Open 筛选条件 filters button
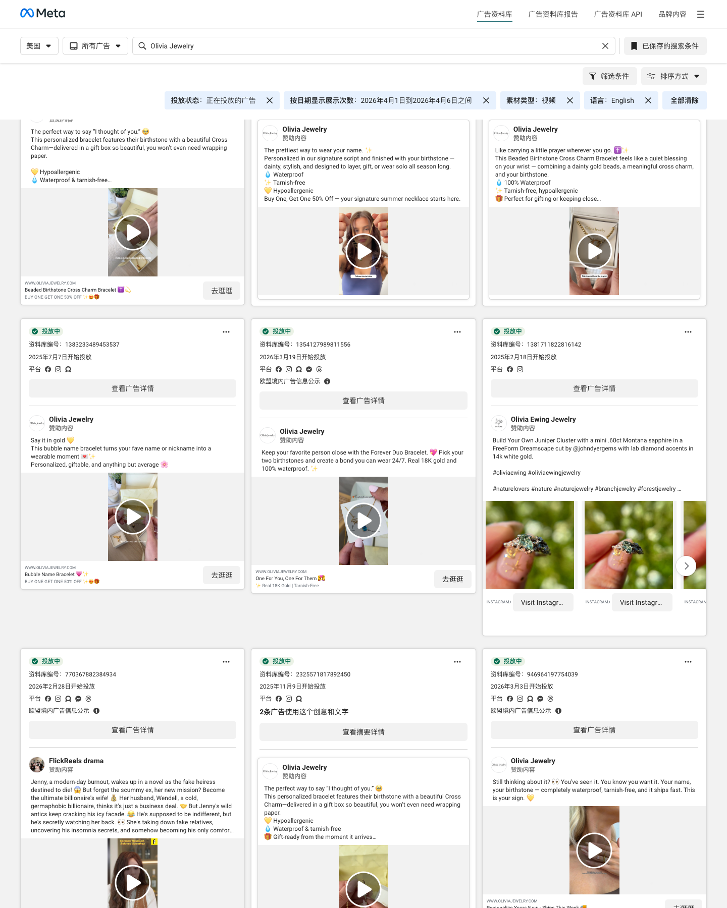The height and width of the screenshot is (908, 727). (609, 76)
